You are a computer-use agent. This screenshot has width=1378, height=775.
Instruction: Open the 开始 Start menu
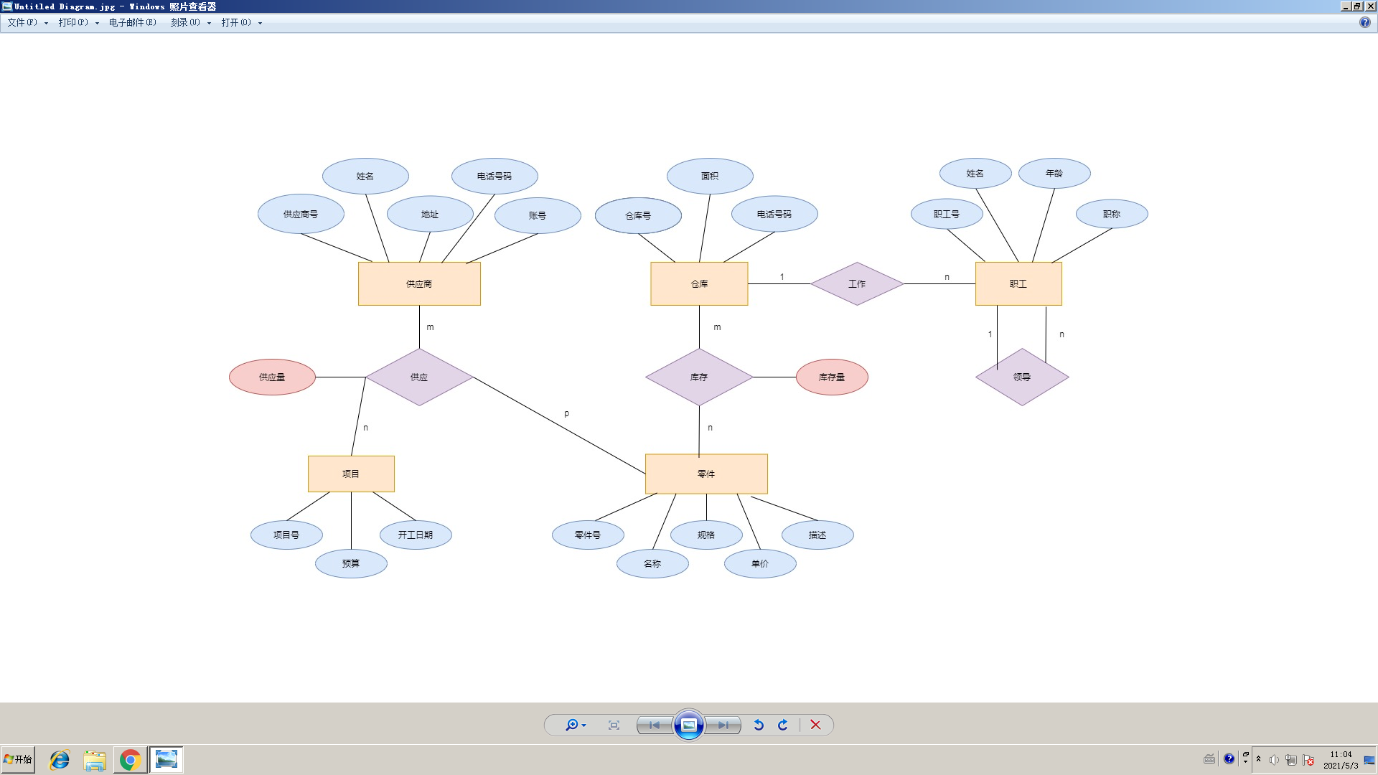18,759
